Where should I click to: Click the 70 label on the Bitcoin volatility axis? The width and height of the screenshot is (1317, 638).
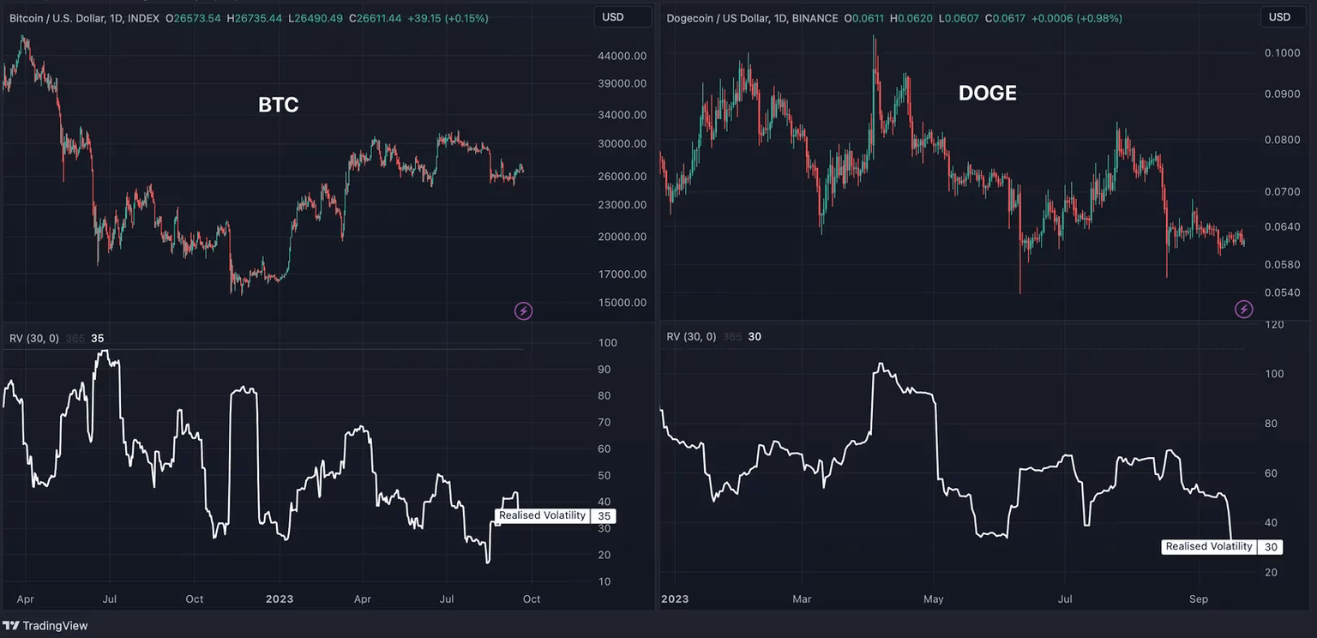pos(604,423)
